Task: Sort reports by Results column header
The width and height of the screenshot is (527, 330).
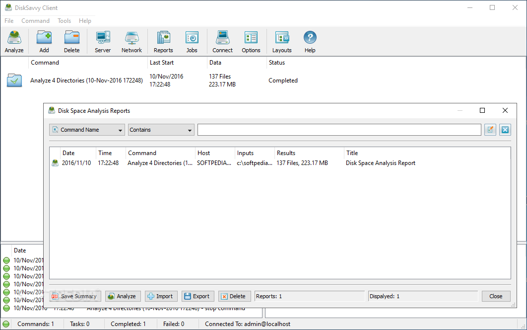Action: 309,153
